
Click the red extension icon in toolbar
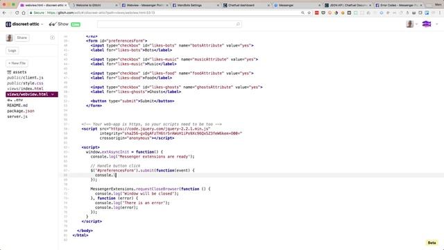tap(316, 12)
